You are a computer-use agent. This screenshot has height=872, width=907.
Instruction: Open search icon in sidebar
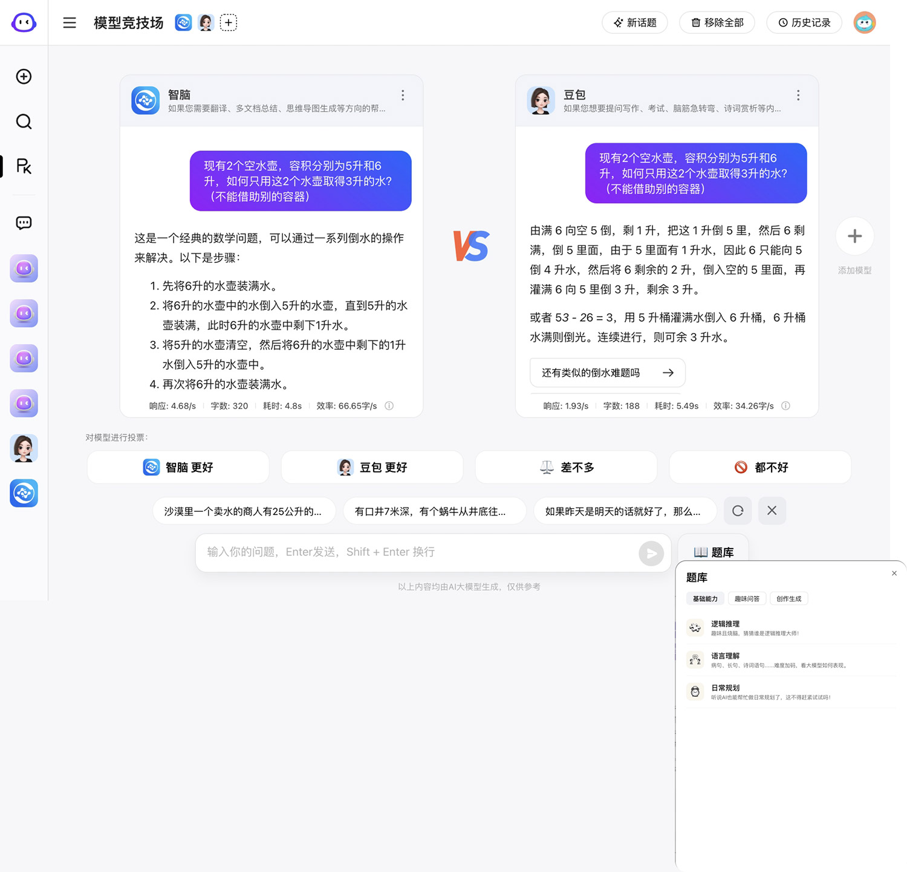(24, 121)
